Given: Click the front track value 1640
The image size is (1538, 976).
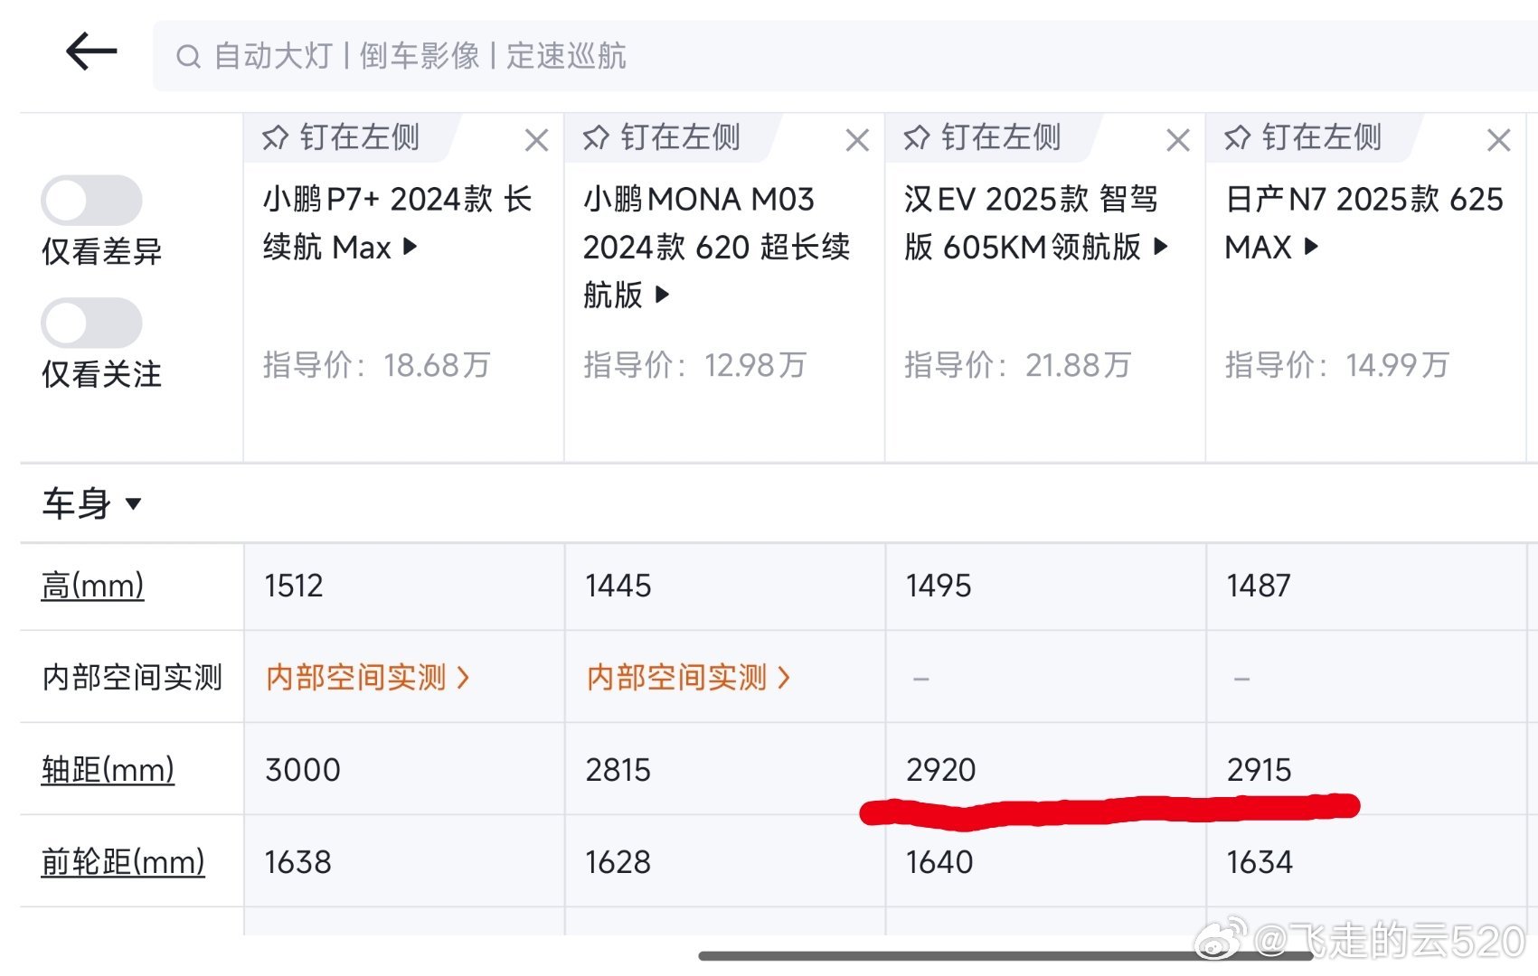Looking at the screenshot, I should (939, 862).
